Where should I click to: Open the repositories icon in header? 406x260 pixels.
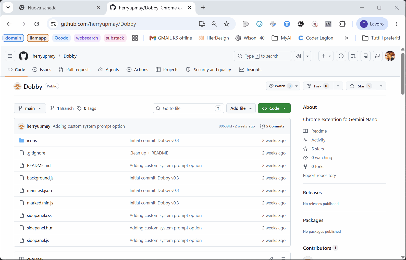point(366,56)
